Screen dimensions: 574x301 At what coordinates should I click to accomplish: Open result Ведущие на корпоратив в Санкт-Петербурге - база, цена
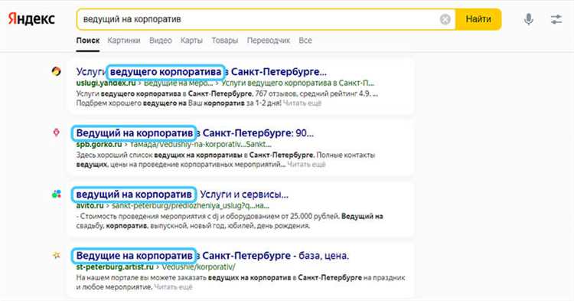coord(212,256)
